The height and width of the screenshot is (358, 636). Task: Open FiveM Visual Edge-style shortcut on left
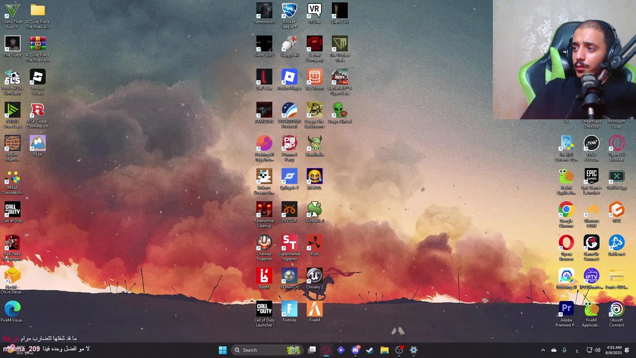tap(12, 312)
